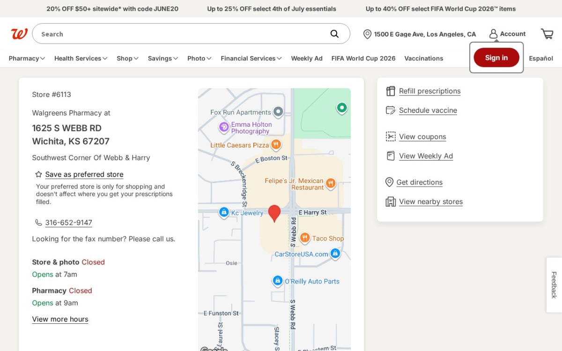
Task: Click the Get directions pin icon
Action: tap(389, 182)
